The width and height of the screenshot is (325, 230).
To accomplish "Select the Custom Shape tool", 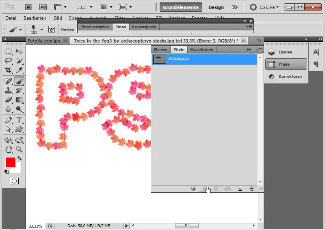I will pyautogui.click(x=19, y=129).
